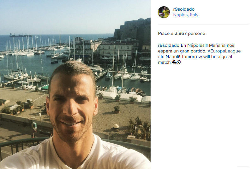This screenshot has height=169, width=251.
Task: Click the blue sky in the photo
Action: coord(64,14)
